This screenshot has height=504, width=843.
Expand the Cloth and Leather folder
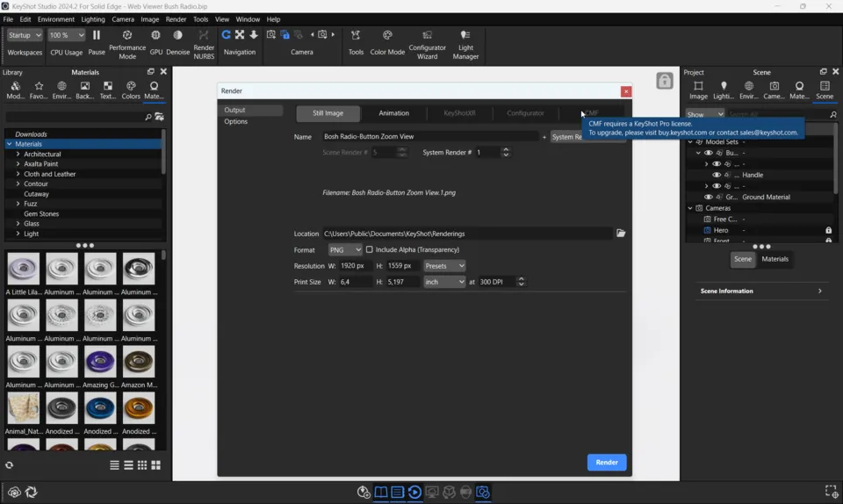[18, 174]
